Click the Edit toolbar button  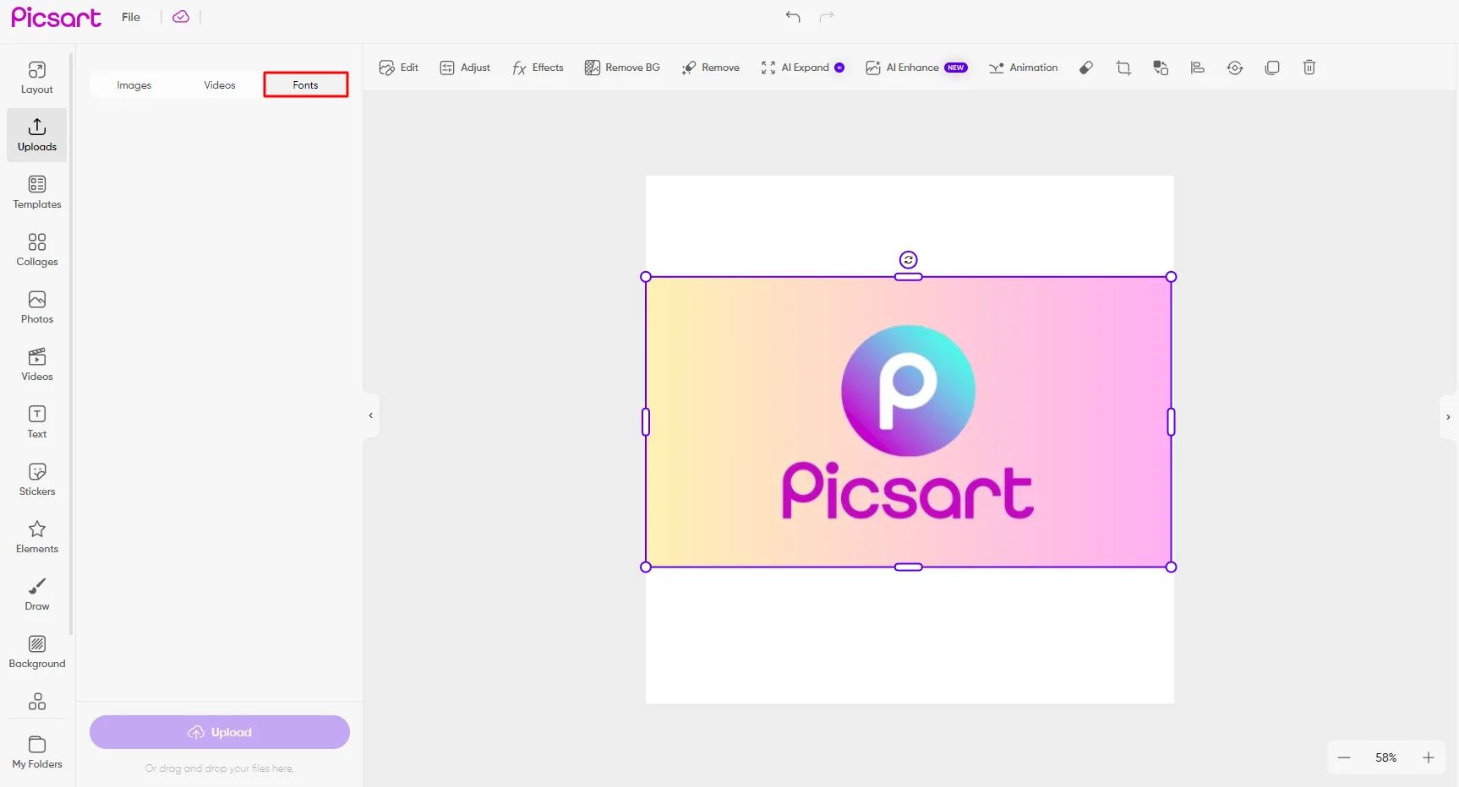tap(399, 68)
